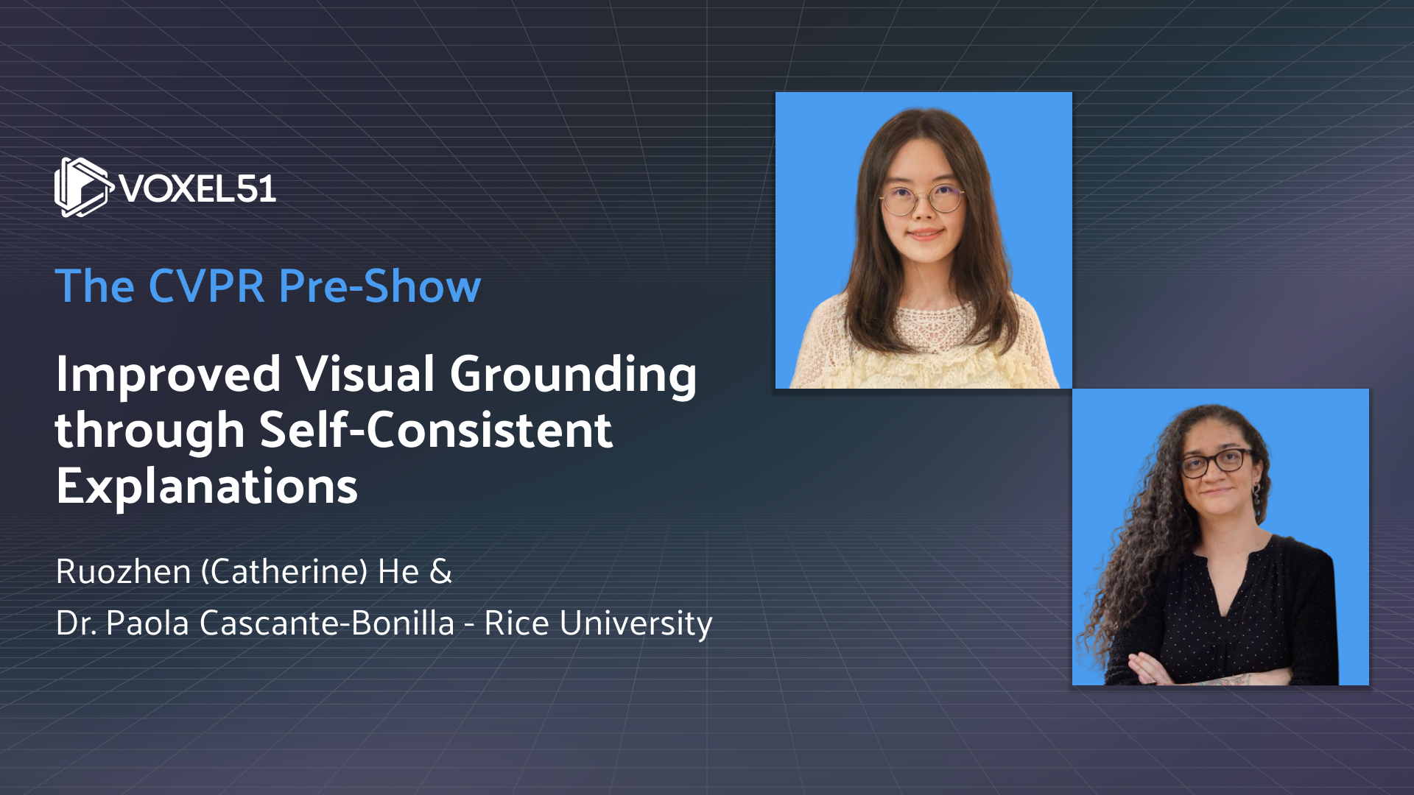
Task: Click the name Dr. Paola Cascante-Bonilla
Action: 255,623
